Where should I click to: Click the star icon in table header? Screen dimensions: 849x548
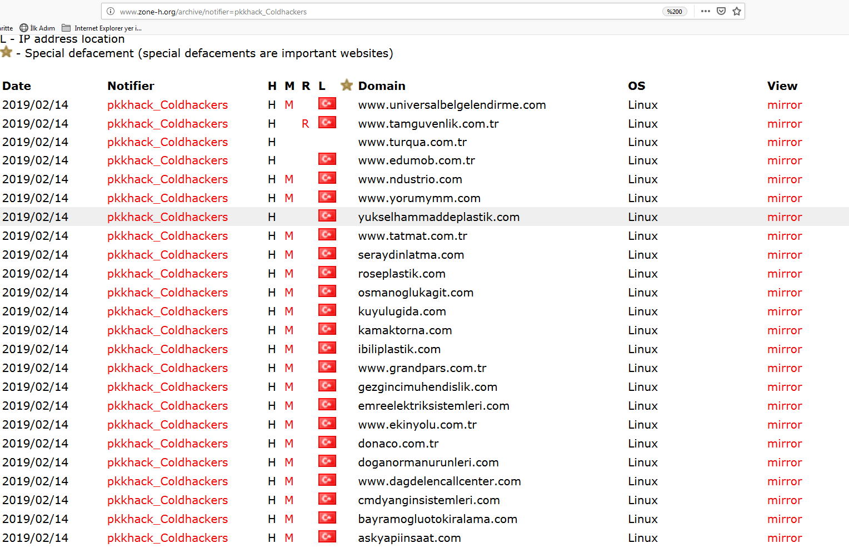coord(347,85)
